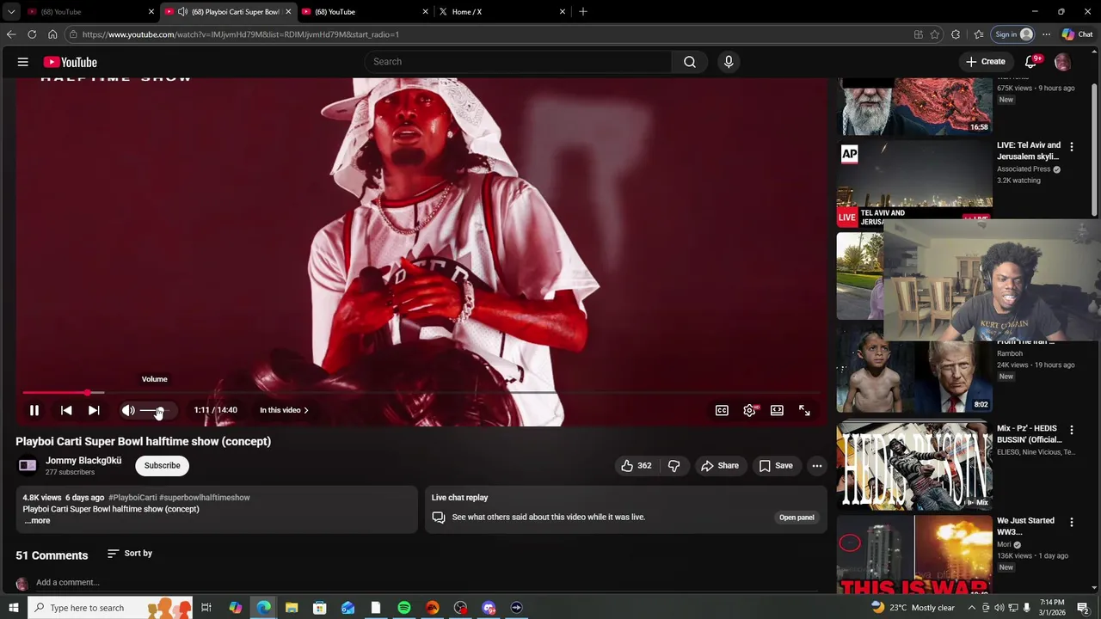The image size is (1101, 619).
Task: Add this page to favorites star
Action: coord(935,34)
